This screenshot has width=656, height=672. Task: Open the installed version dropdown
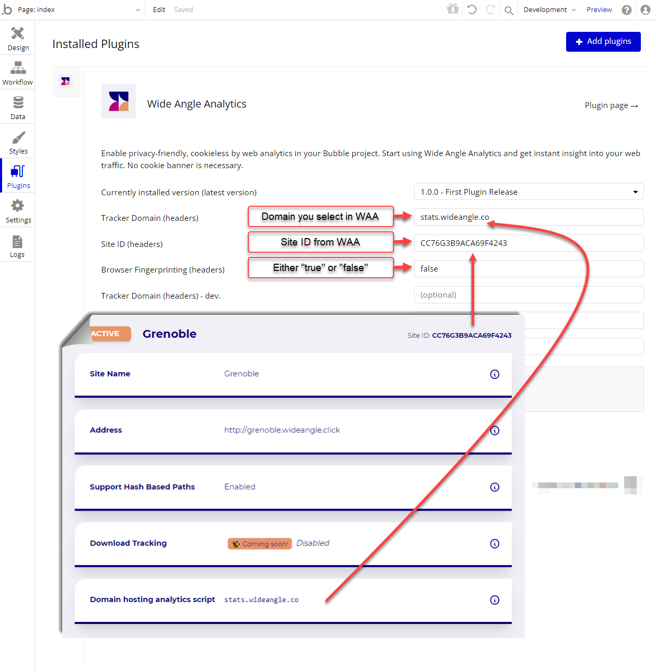[528, 192]
